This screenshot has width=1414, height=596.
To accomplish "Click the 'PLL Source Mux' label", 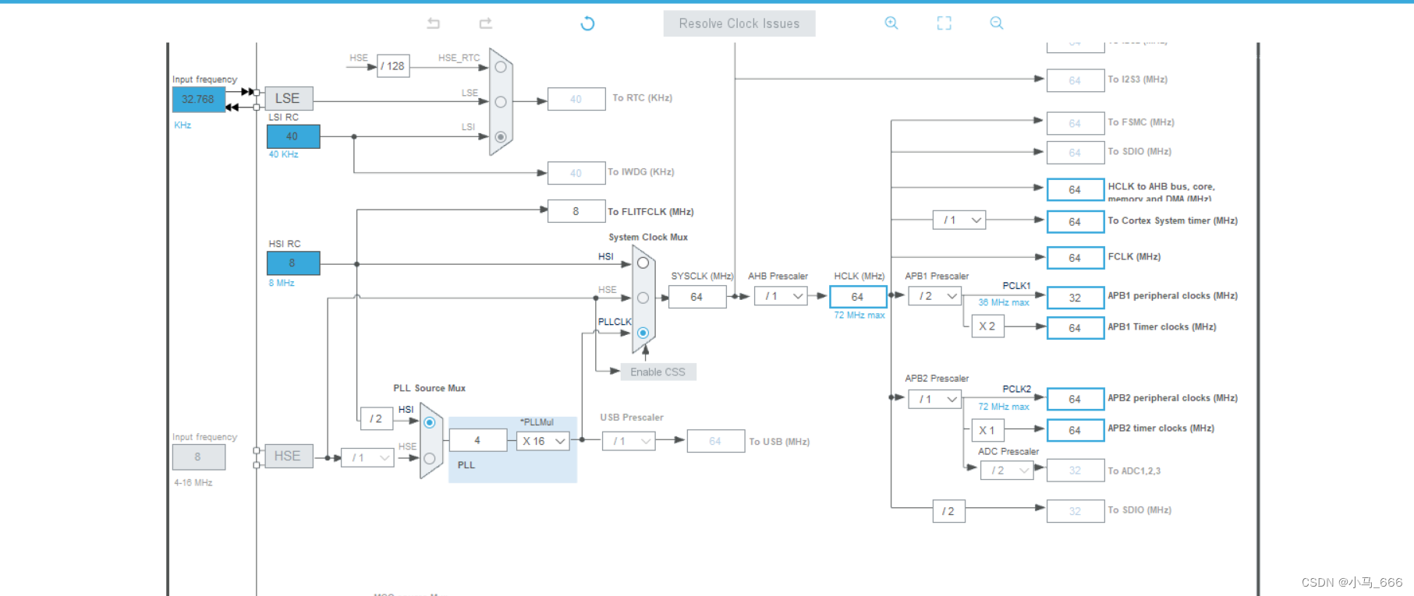I will (429, 388).
